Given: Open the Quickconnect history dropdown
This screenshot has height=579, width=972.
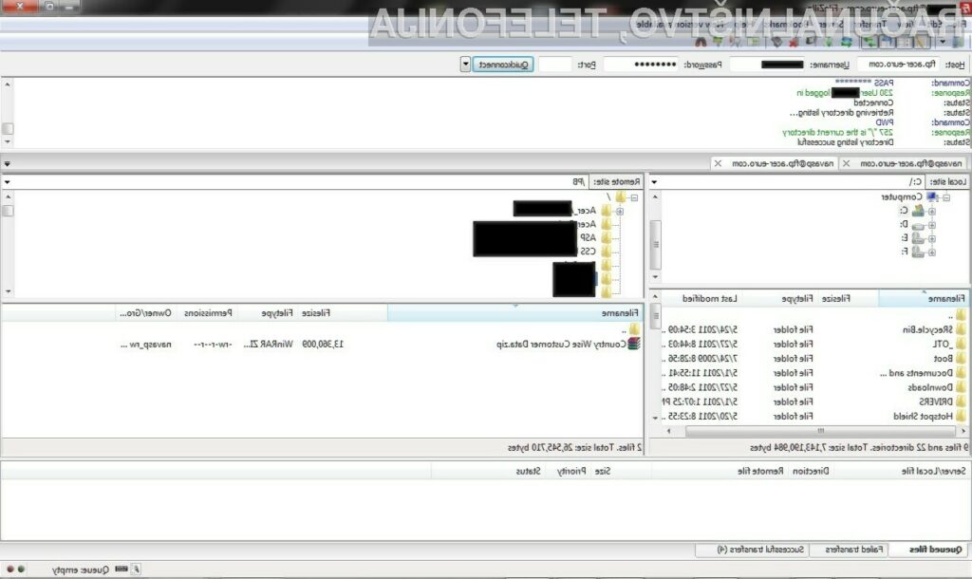Looking at the screenshot, I should tap(465, 65).
